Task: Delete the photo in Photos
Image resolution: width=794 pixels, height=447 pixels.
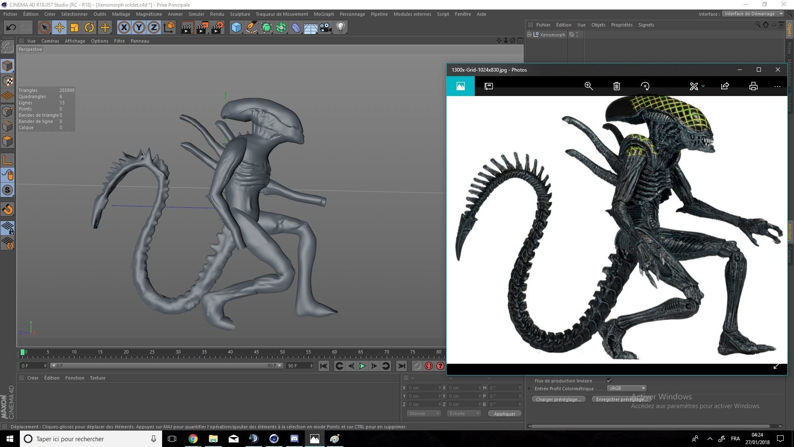Action: [x=617, y=86]
